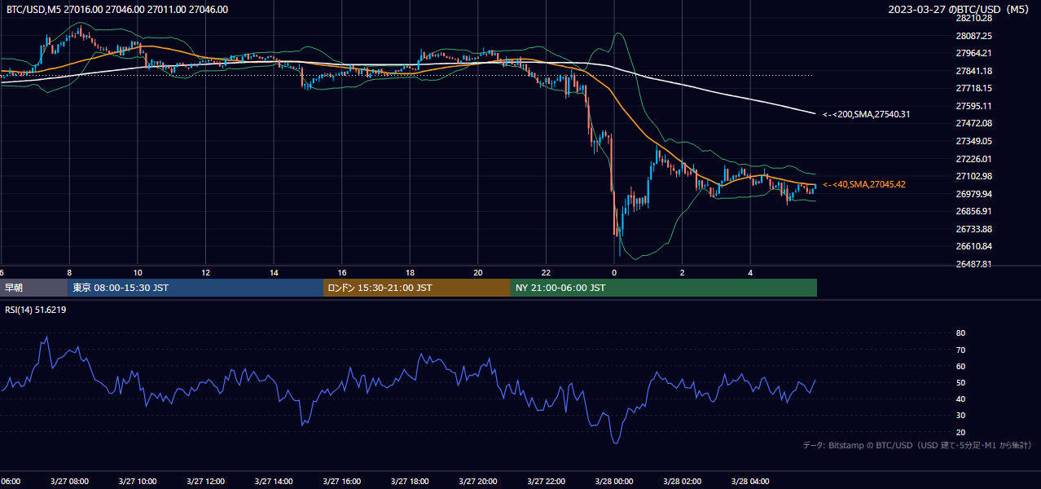
Task: Click the 40 SMA 27045.42 label
Action: [864, 184]
